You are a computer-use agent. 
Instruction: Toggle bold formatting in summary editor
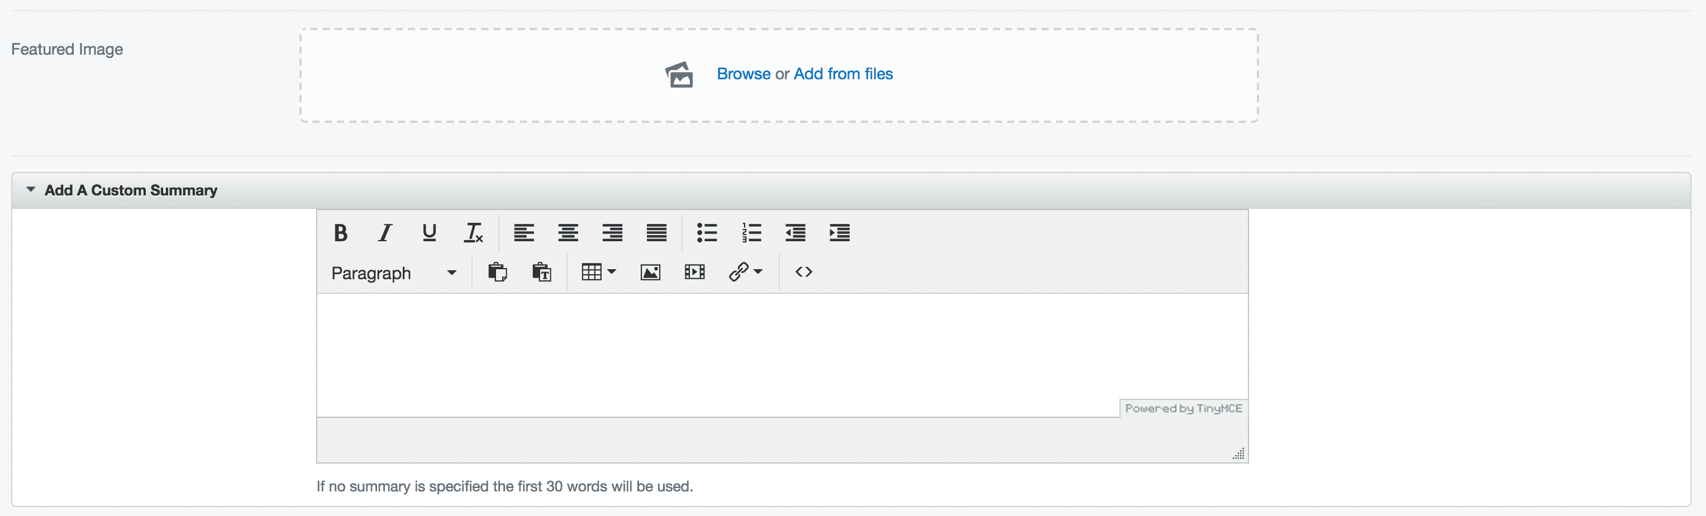[340, 232]
